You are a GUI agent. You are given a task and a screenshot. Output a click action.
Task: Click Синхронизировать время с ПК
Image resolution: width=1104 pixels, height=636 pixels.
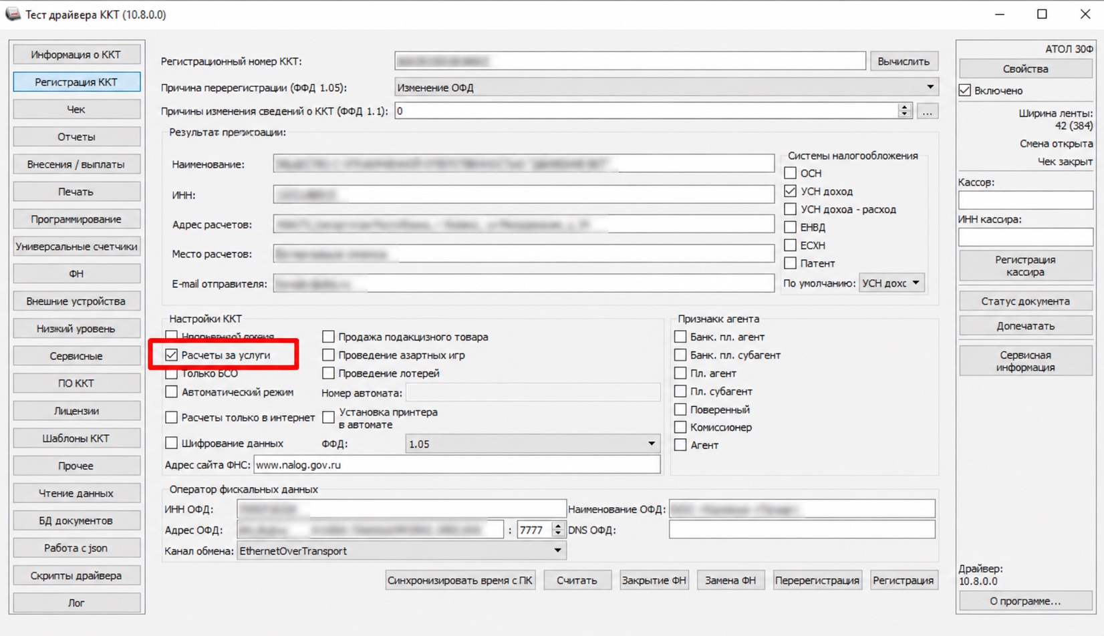460,581
